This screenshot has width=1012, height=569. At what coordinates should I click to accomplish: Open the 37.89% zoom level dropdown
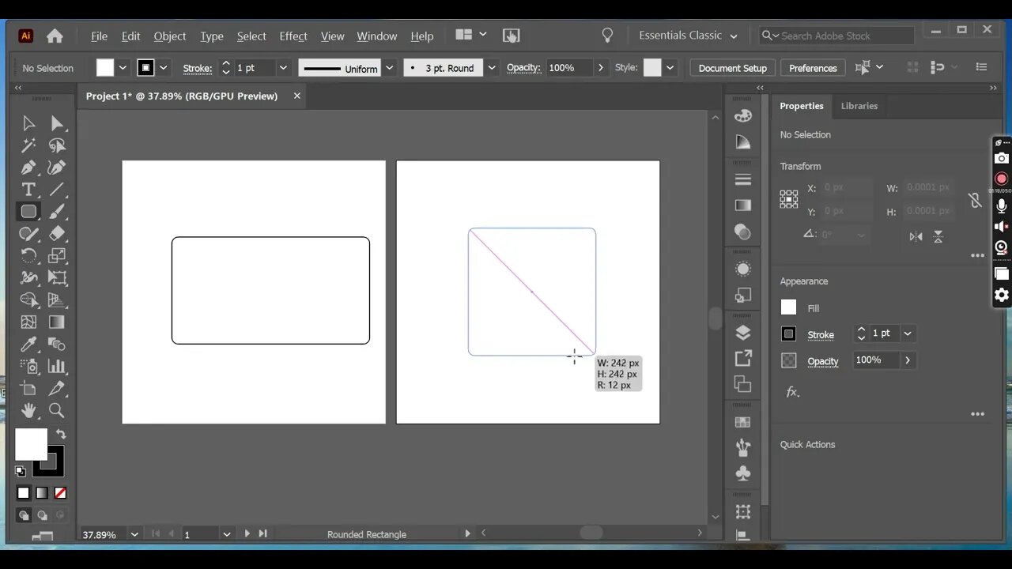[x=134, y=534]
